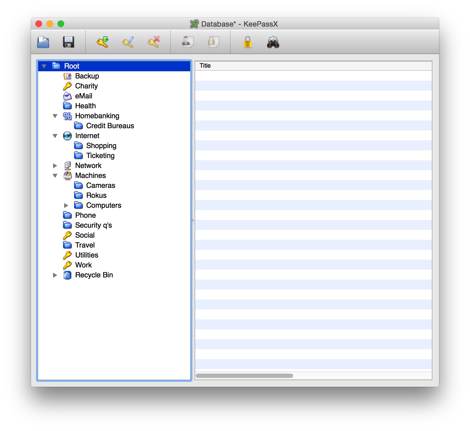Click the splitter handle between panels
470x431 pixels.
tap(193, 220)
